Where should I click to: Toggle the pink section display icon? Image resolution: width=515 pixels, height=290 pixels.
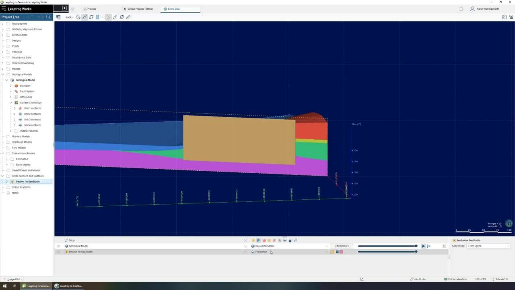click(341, 252)
